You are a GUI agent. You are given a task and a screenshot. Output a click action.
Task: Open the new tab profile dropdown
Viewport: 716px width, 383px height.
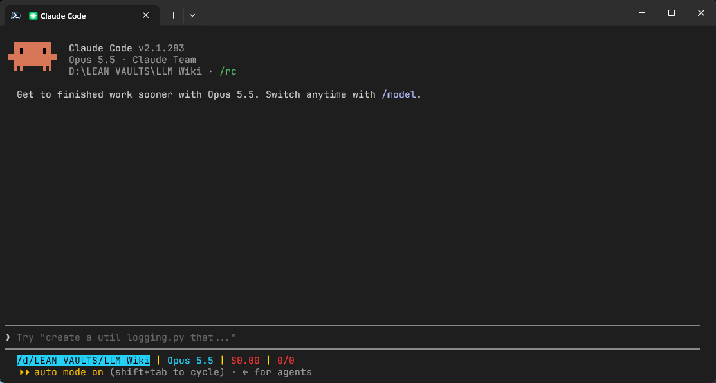(192, 15)
